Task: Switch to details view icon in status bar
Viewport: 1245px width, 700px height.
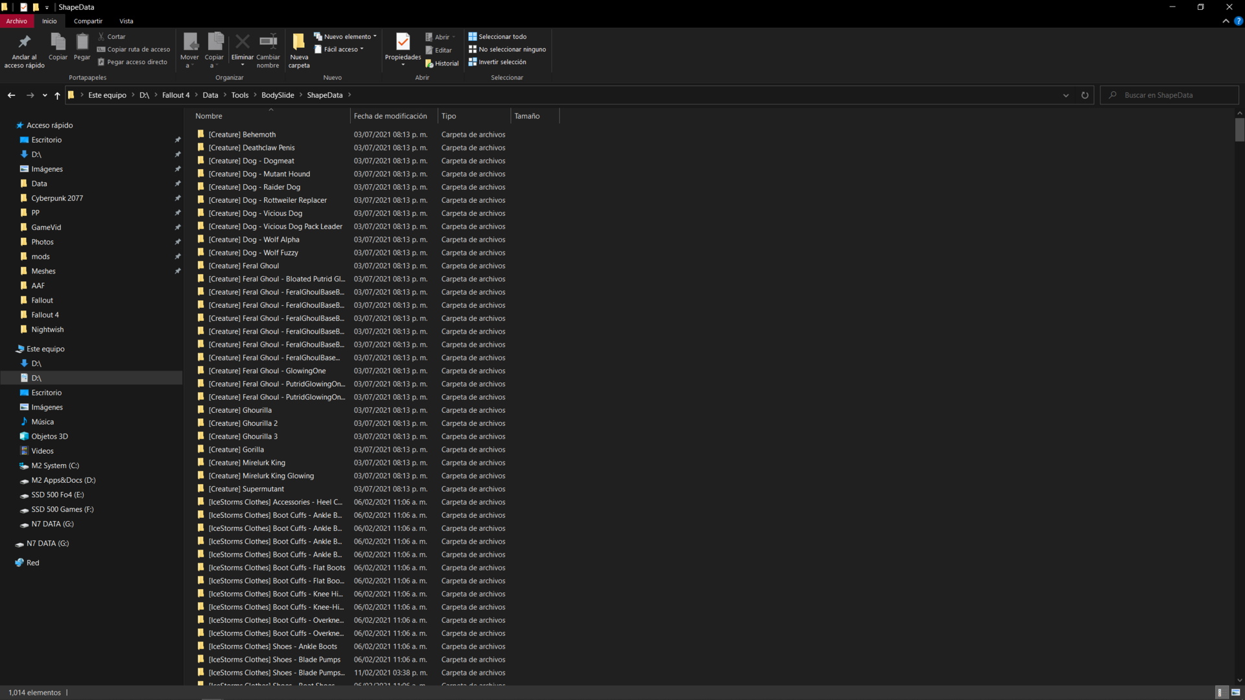Action: (x=1220, y=693)
